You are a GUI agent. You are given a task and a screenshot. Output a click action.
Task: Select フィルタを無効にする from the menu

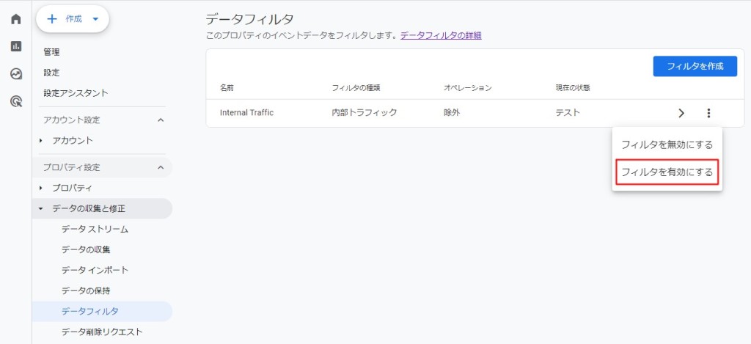pyautogui.click(x=667, y=144)
